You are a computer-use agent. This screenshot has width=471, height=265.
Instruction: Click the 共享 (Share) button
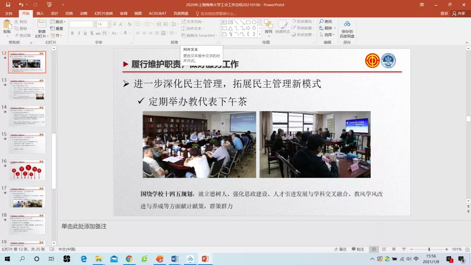(459, 14)
